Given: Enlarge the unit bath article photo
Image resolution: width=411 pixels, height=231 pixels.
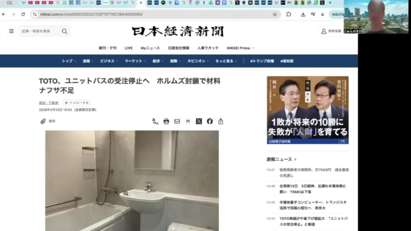Looking at the screenshot, I should (132, 181).
